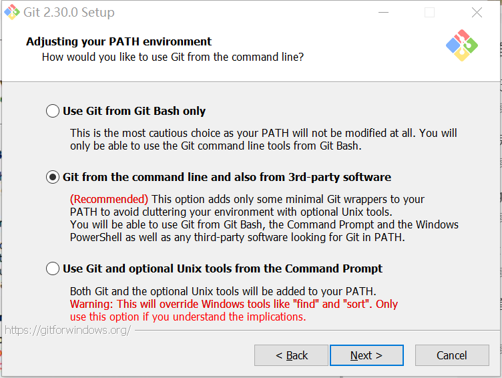This screenshot has height=378, width=502.
Task: Cancel the Git setup
Action: click(x=451, y=355)
